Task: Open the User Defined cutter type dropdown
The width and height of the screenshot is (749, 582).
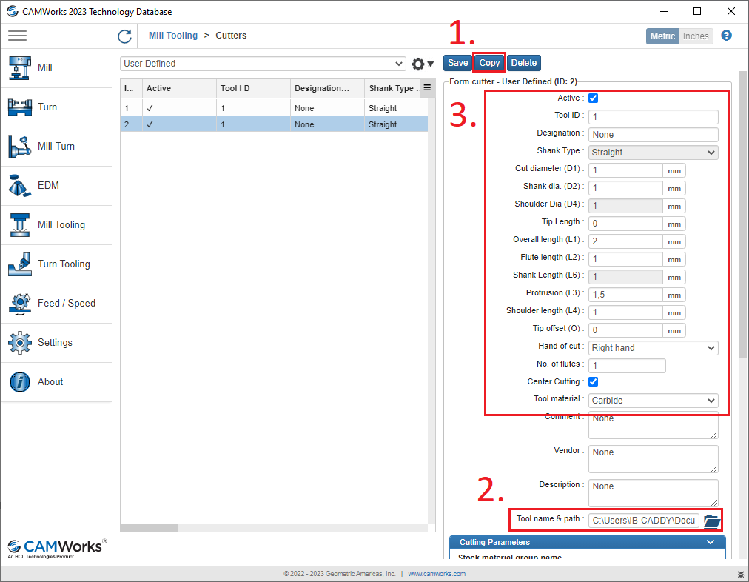Action: pos(263,64)
